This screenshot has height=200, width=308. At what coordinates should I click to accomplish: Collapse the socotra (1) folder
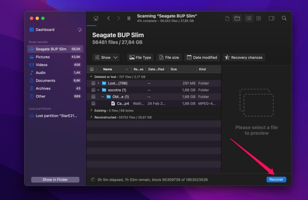tap(98, 90)
